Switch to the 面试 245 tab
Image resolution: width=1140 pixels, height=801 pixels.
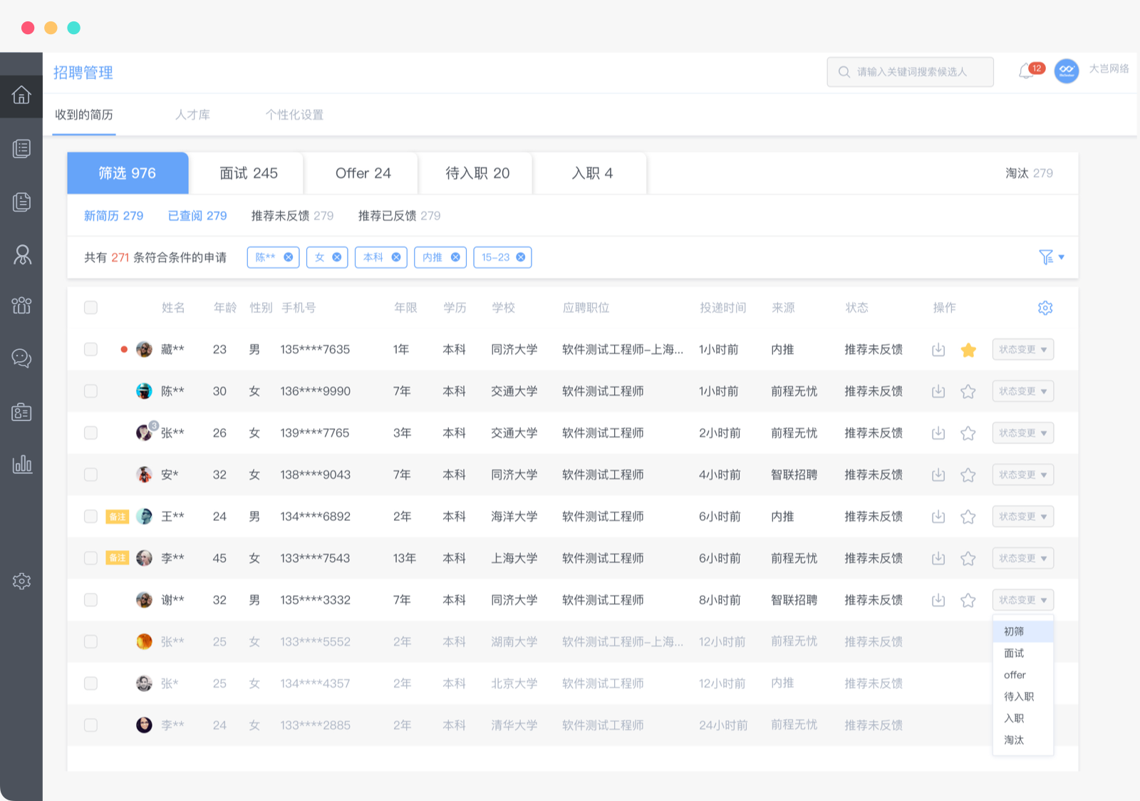[249, 173]
